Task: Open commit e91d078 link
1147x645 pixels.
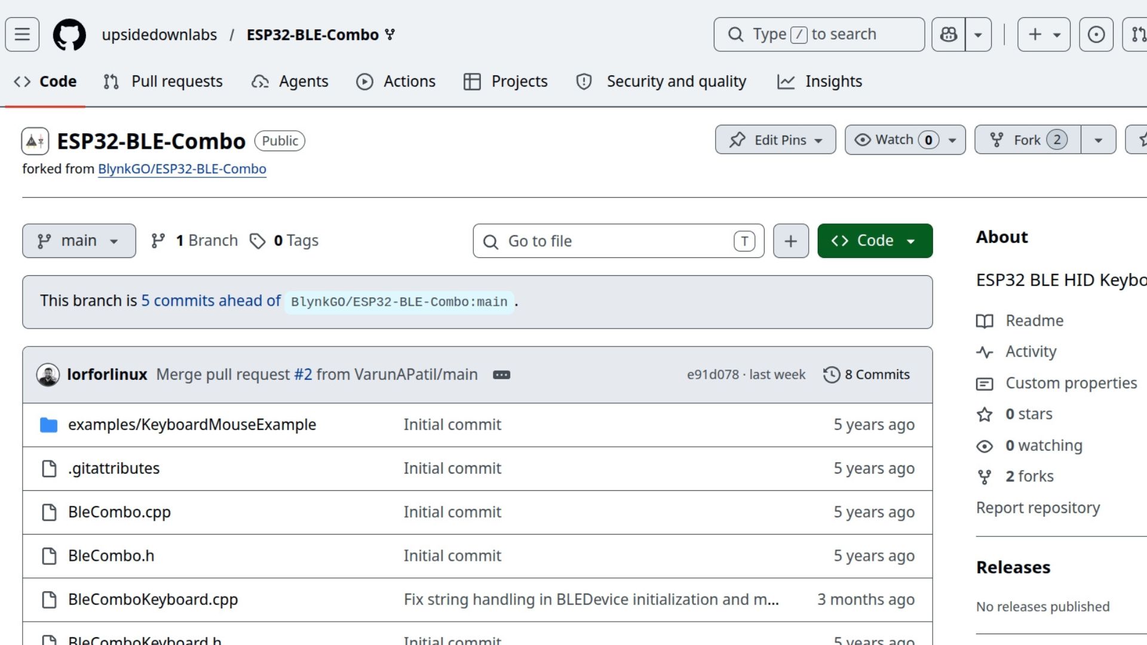Action: pyautogui.click(x=713, y=374)
